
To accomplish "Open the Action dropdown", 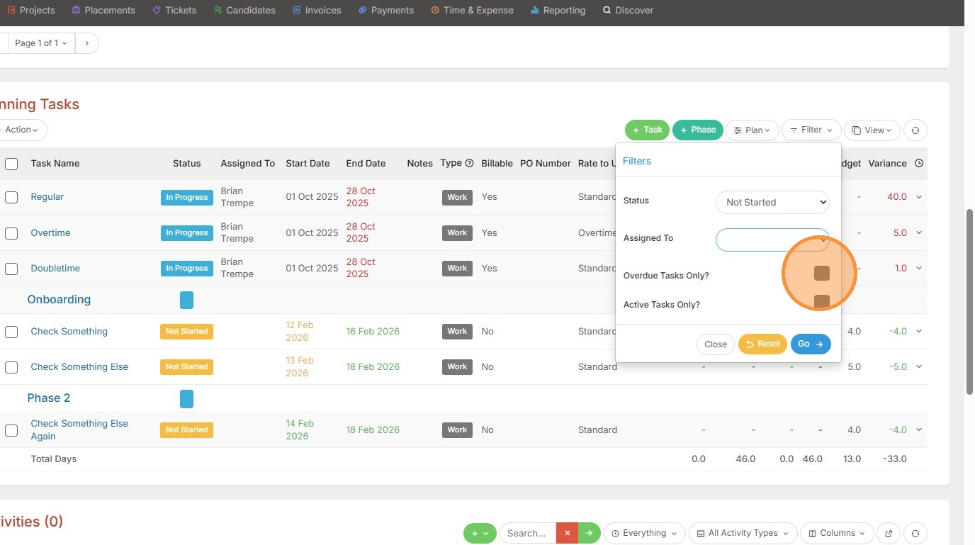I will [22, 130].
